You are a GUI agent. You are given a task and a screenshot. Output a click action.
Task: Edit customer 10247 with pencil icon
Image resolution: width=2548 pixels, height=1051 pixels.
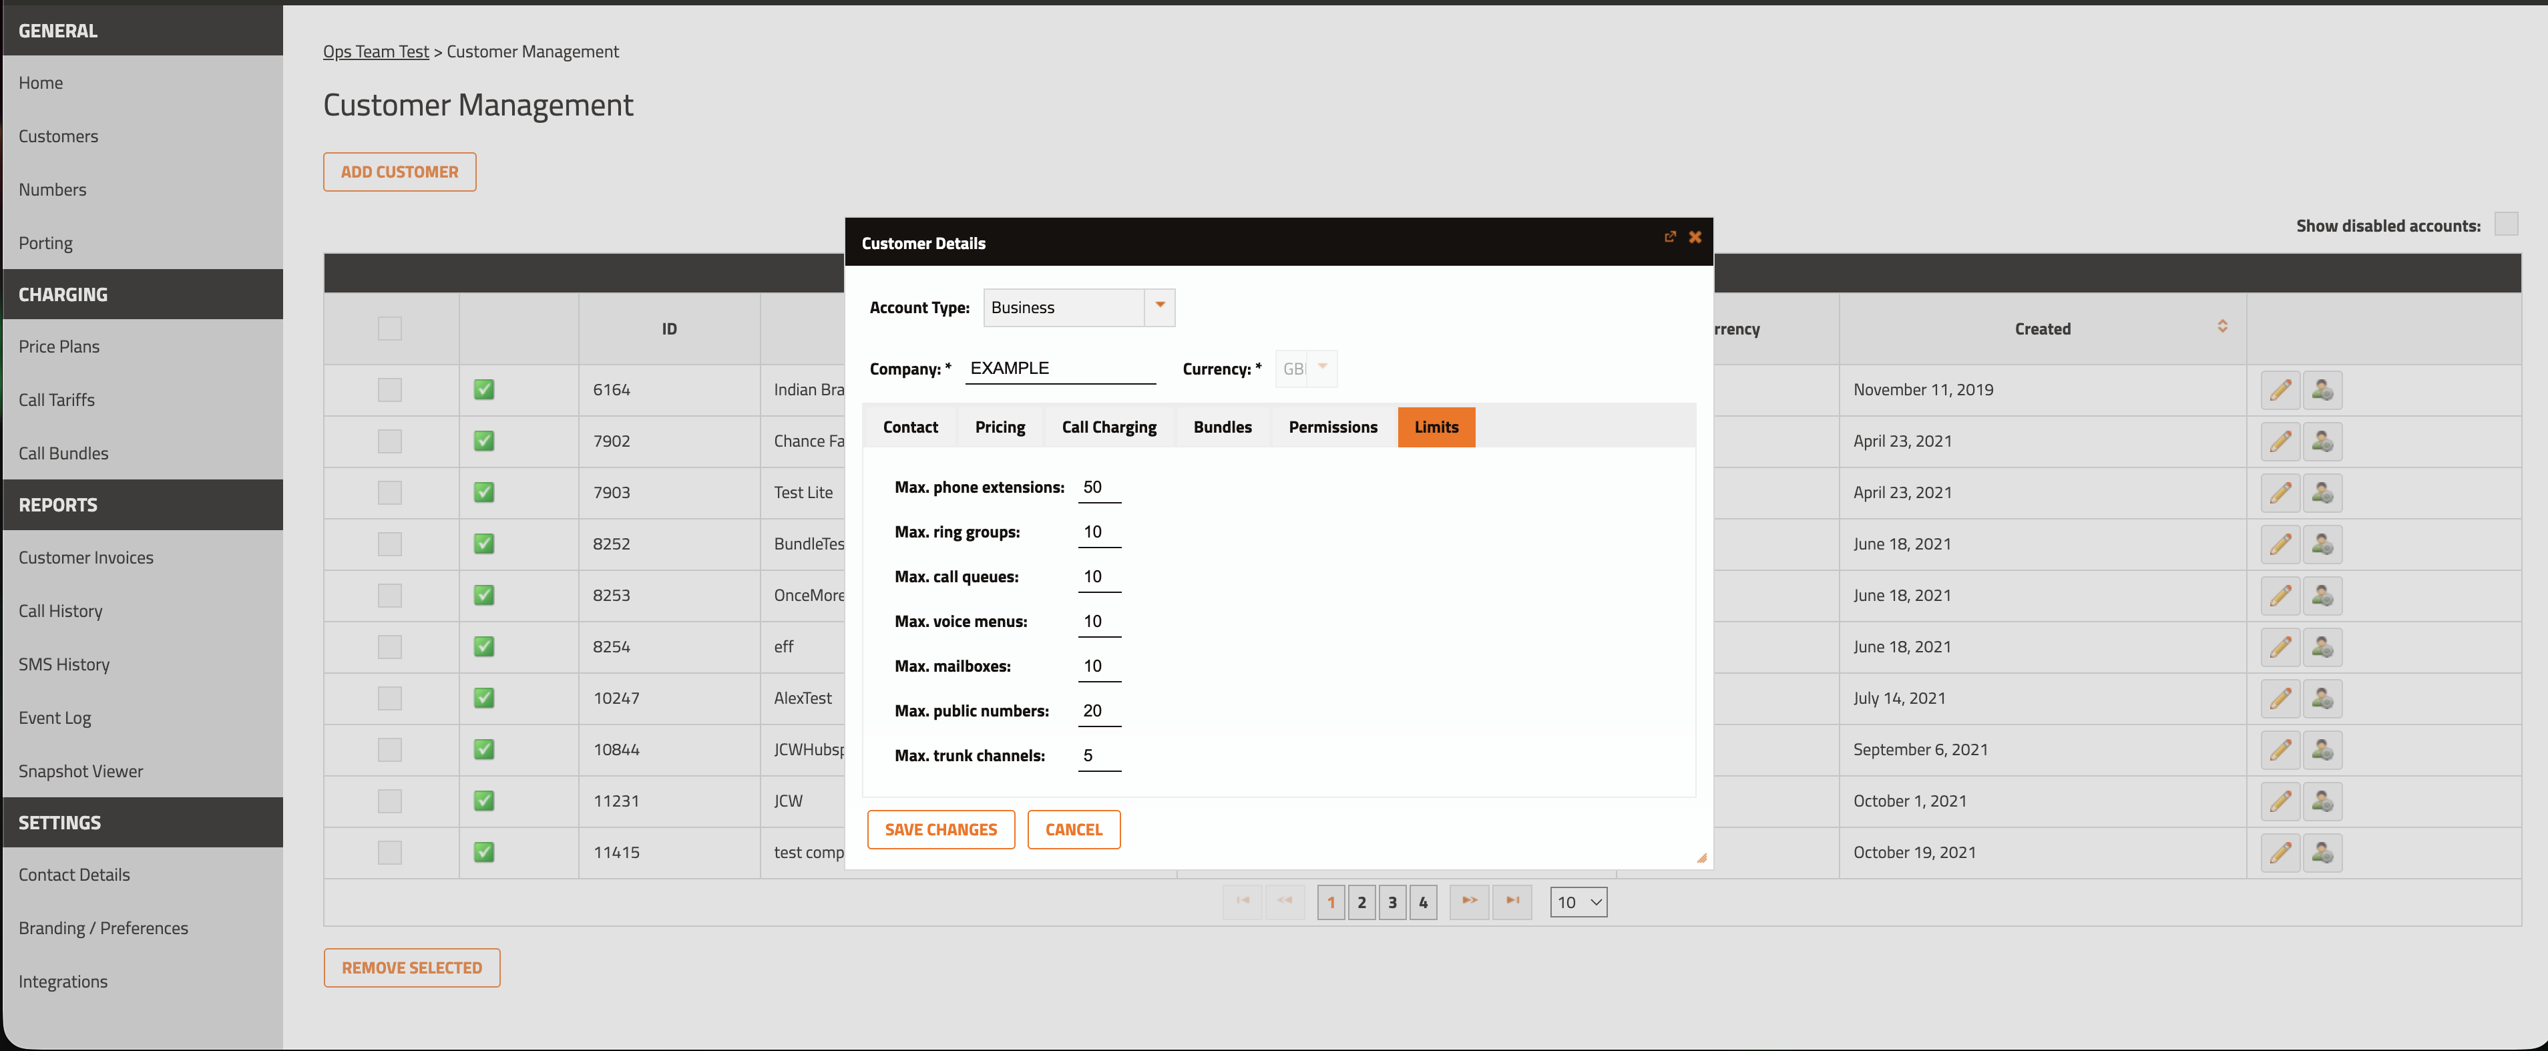pos(2280,698)
